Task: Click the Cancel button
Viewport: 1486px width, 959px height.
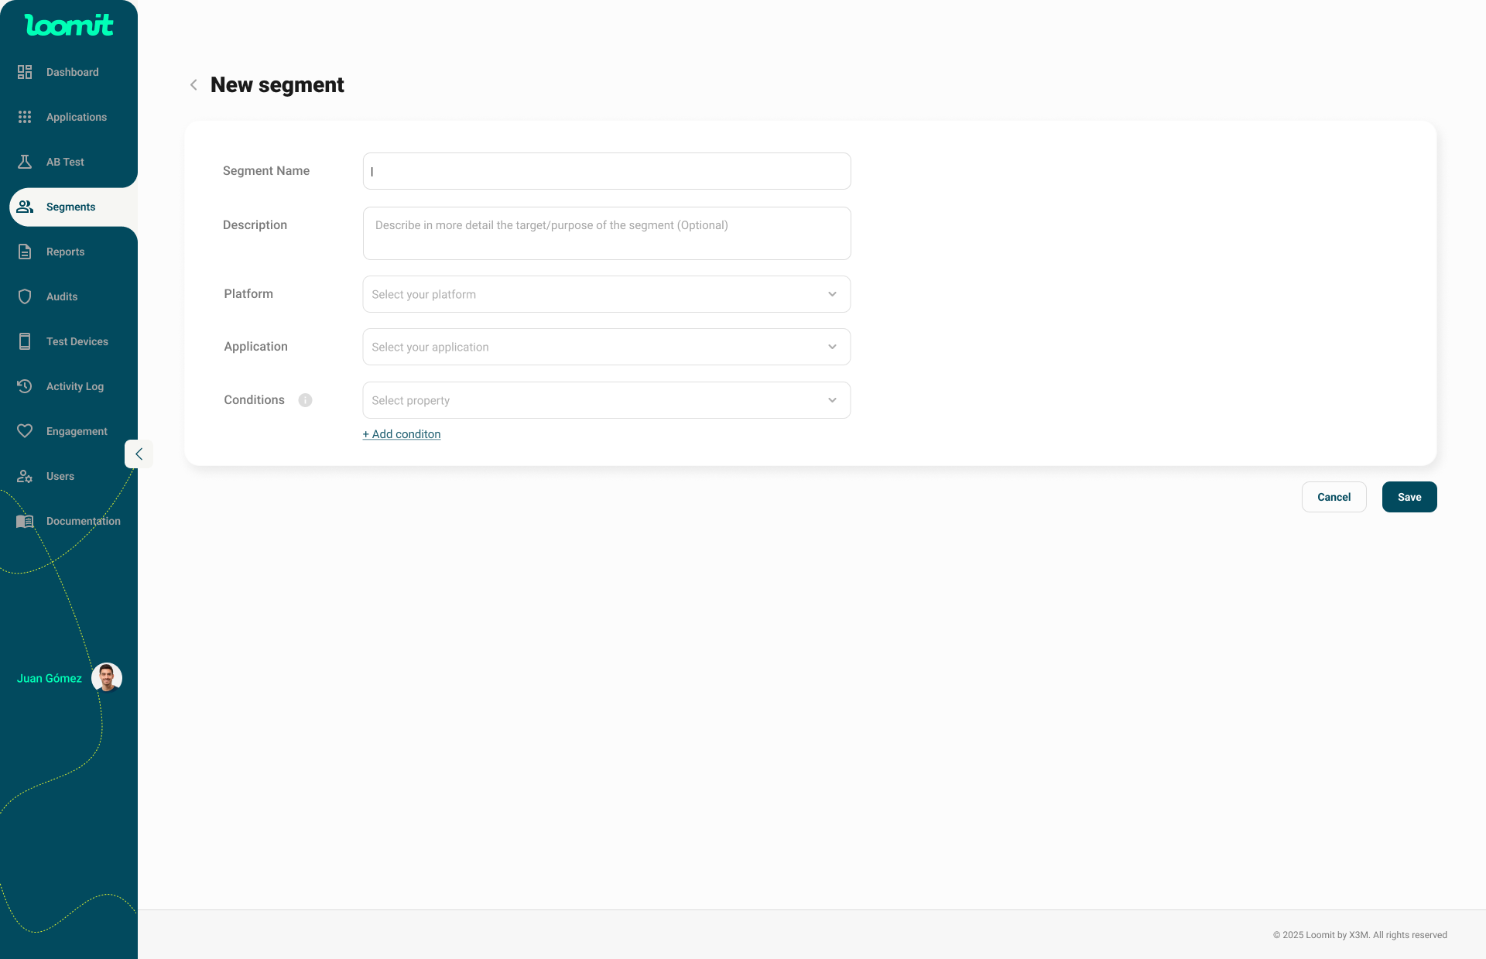Action: coord(1334,497)
